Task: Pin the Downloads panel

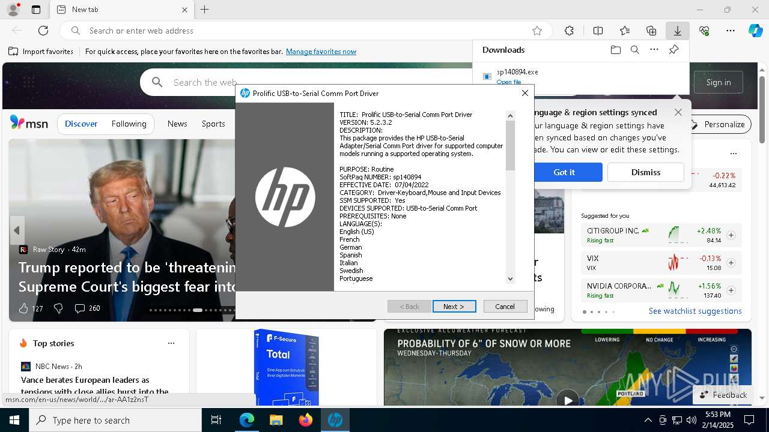Action: 673,50
